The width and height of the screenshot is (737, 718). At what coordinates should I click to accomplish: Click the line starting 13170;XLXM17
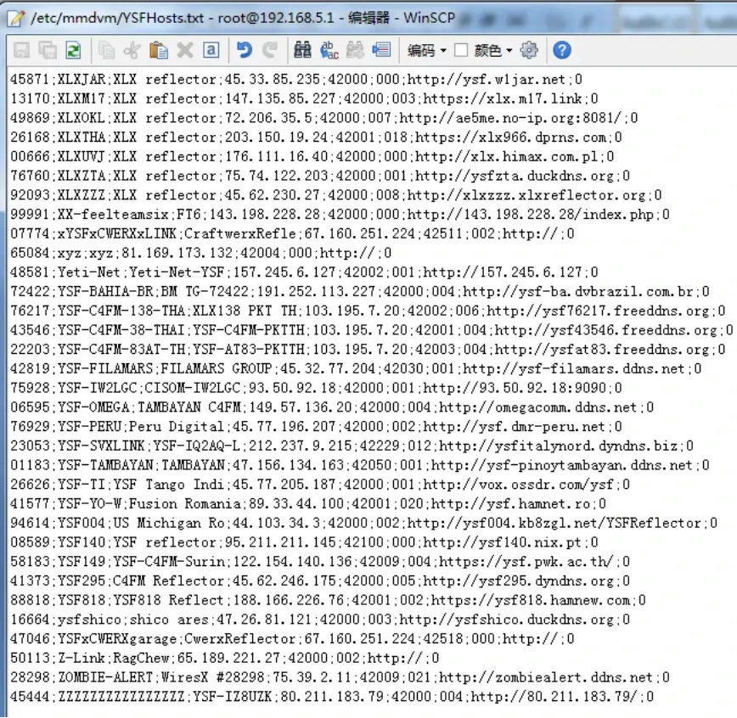[304, 98]
